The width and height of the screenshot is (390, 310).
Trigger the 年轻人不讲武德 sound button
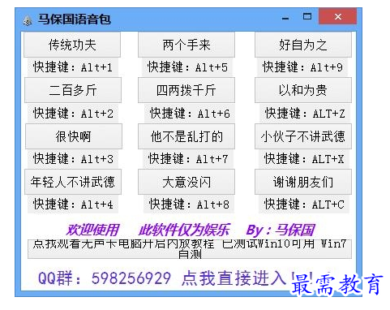(x=73, y=182)
